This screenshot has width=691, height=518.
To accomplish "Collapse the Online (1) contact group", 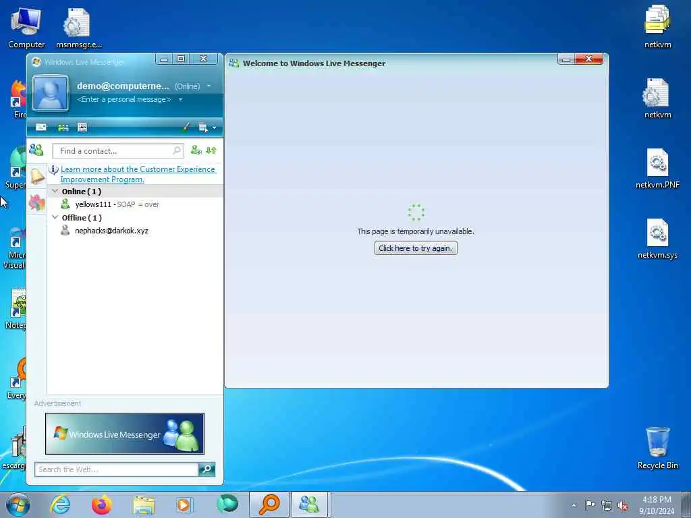I will click(x=55, y=191).
